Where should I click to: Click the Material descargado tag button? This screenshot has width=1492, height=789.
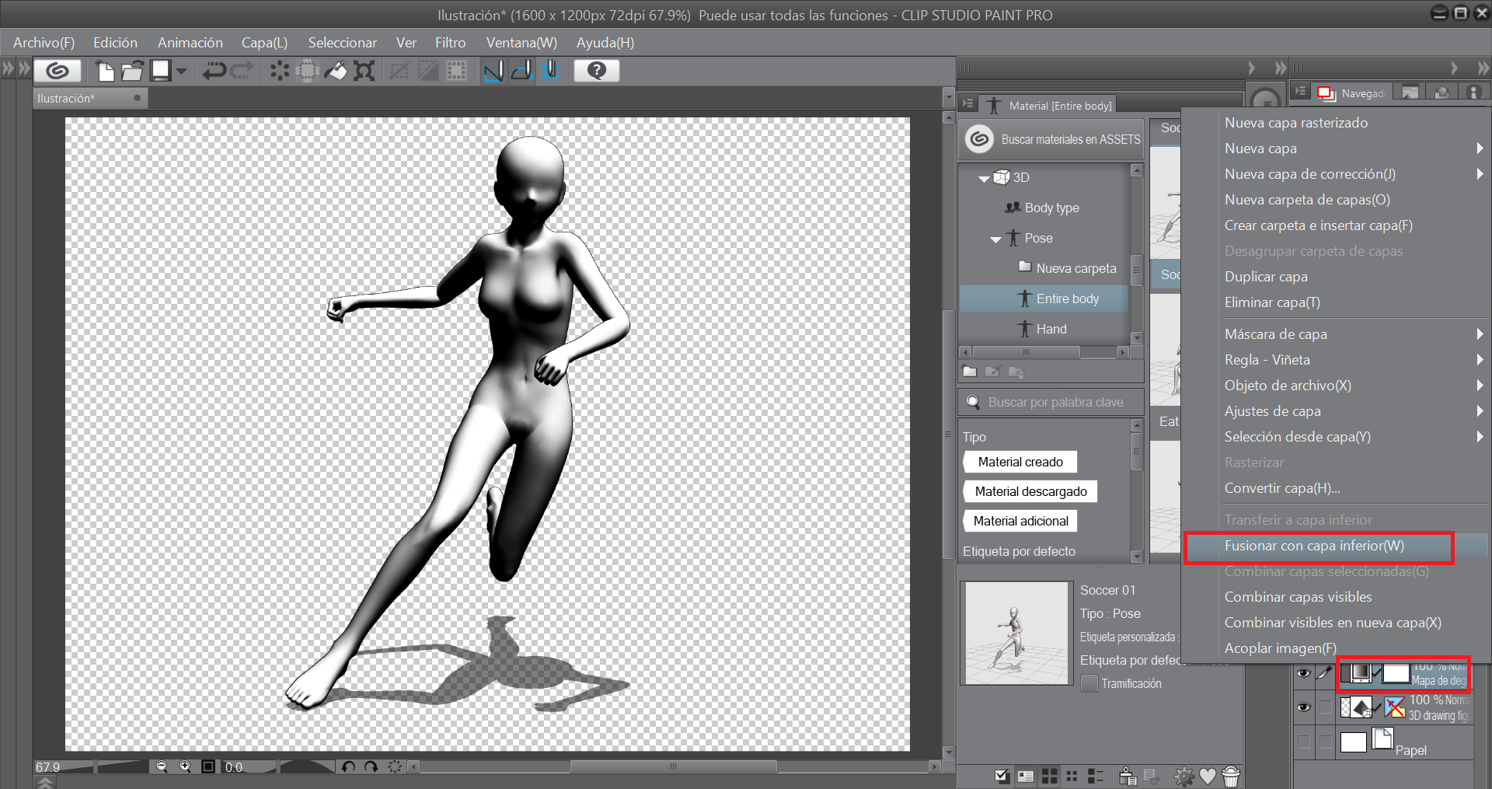pos(1030,491)
